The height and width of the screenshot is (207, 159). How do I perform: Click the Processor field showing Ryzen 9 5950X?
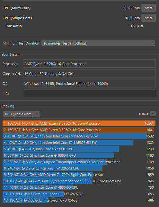click(x=89, y=64)
